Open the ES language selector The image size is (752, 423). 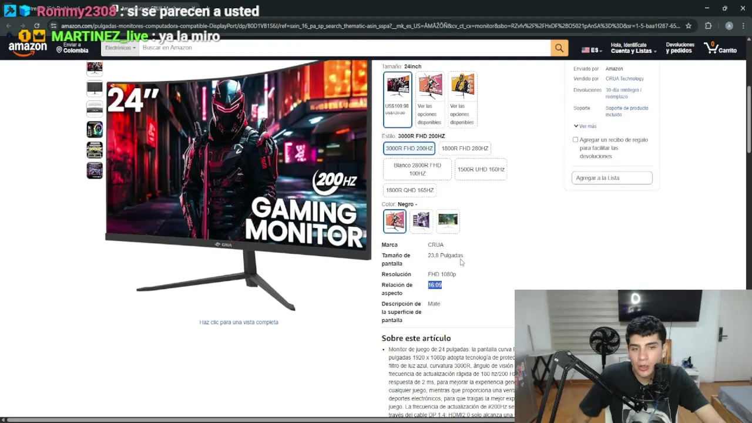(592, 50)
